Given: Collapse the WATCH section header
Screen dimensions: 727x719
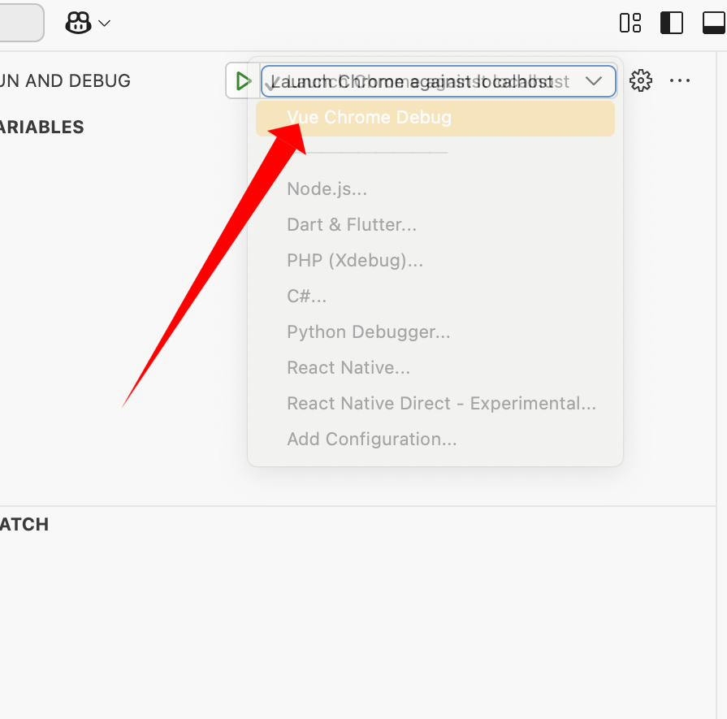Looking at the screenshot, I should [24, 524].
